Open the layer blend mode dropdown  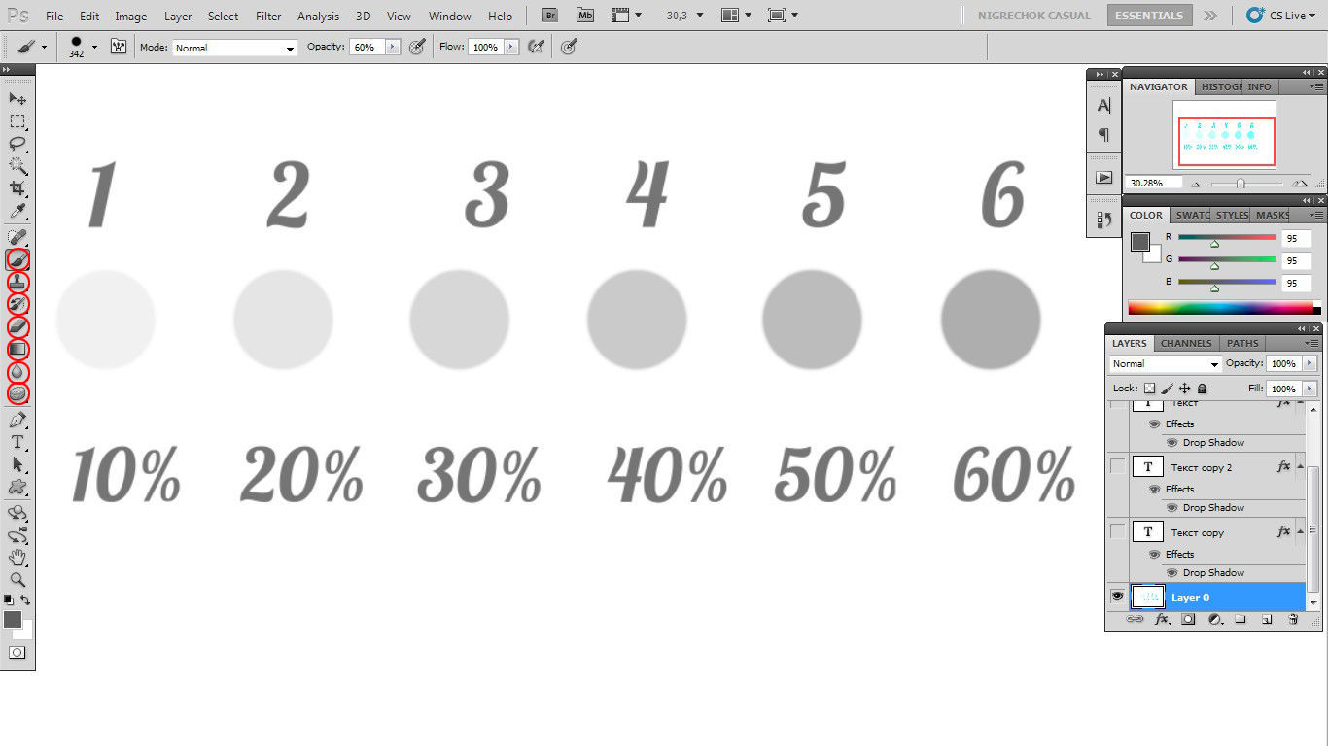[x=1165, y=364]
